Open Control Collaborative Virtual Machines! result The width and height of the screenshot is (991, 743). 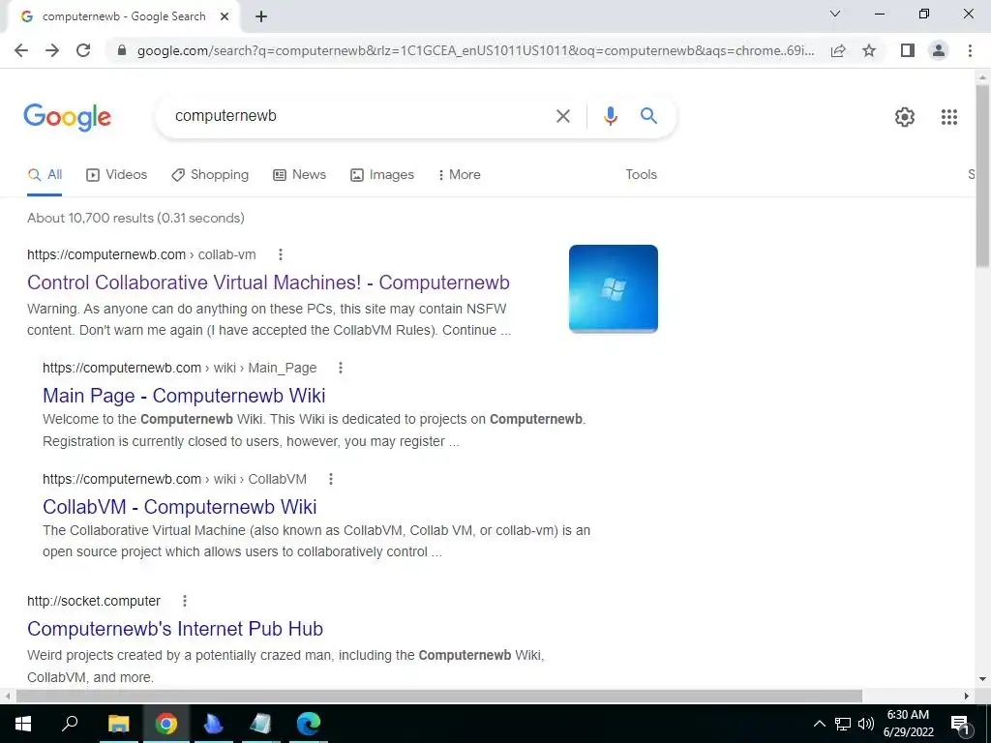[268, 282]
